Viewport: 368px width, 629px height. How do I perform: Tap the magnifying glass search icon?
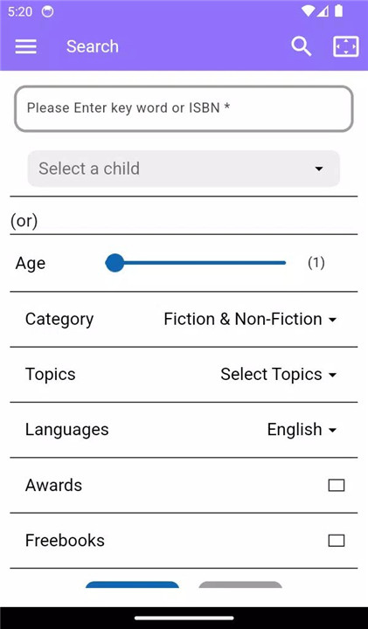coord(301,46)
